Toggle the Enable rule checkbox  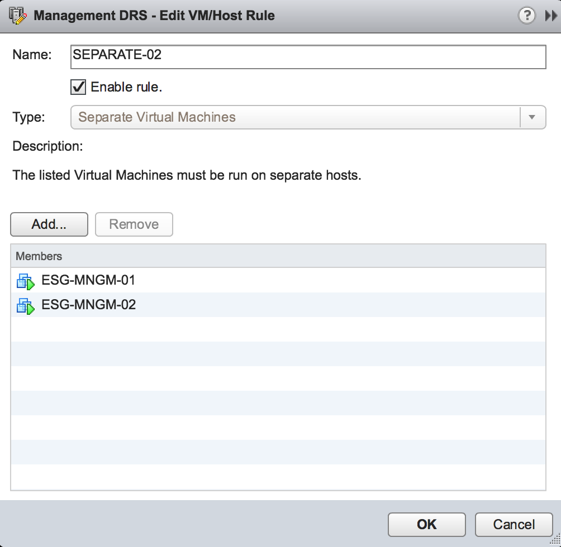[78, 87]
